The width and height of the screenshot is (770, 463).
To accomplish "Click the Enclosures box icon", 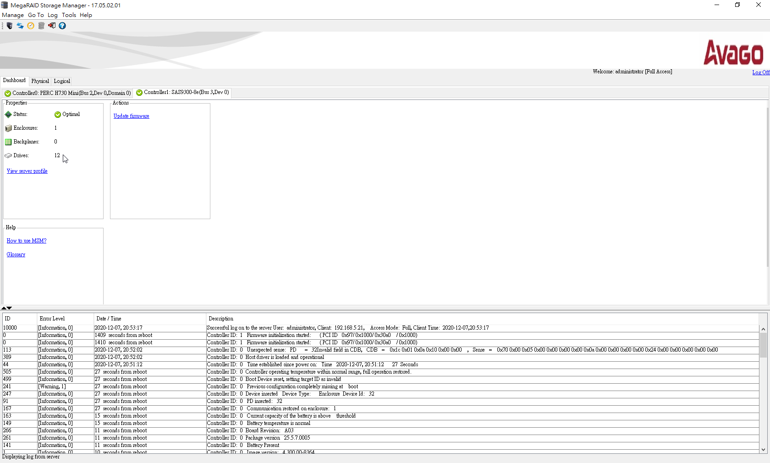I will (8, 128).
